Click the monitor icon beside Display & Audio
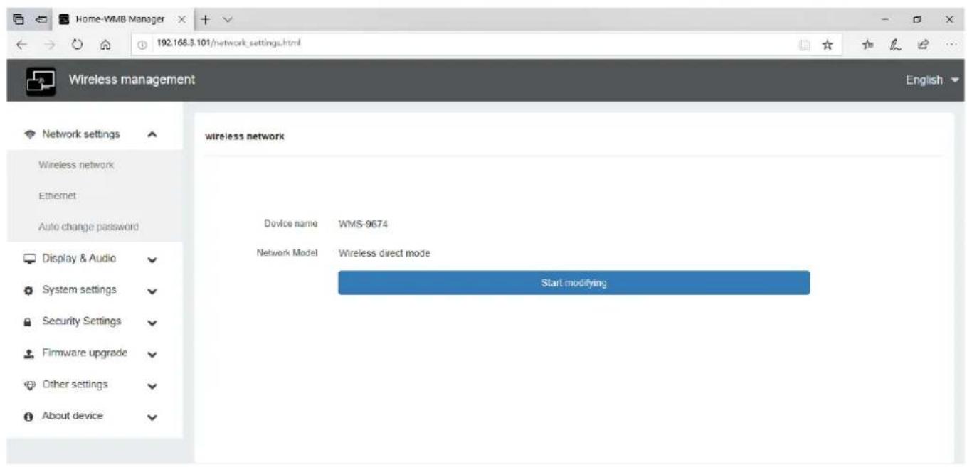This screenshot has height=467, width=967. 30,259
